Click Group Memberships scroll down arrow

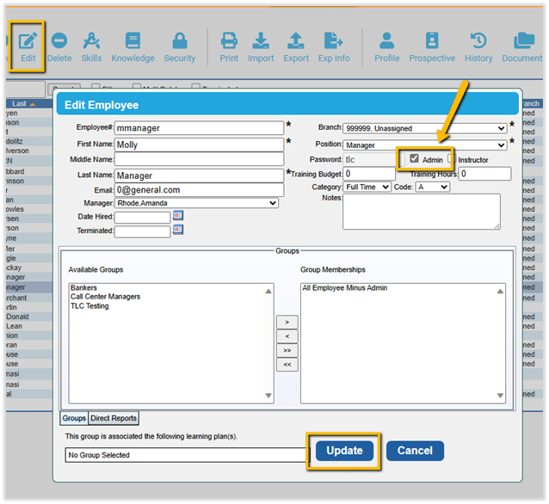[500, 396]
